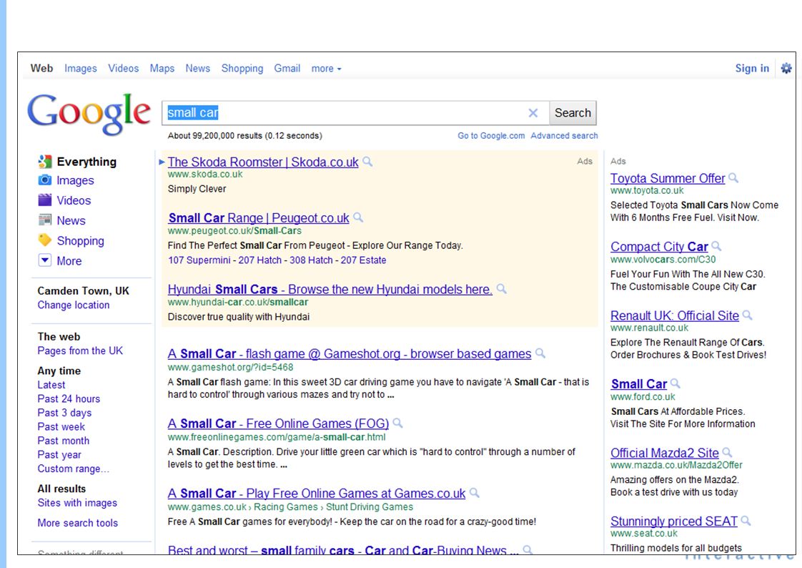The image size is (802, 568).
Task: Click preview magnifier beside Toyota Summer Offer
Action: click(733, 177)
